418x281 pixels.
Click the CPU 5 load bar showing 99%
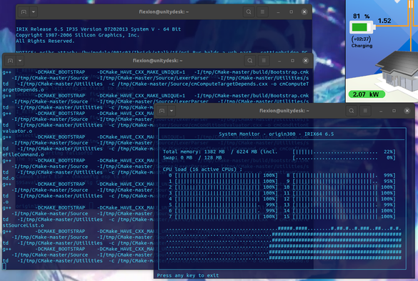[226, 204]
